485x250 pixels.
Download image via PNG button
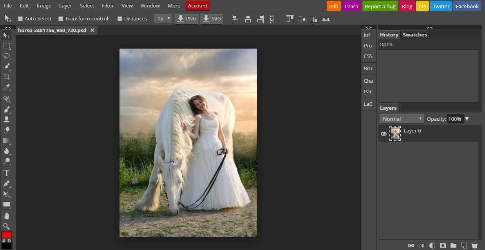coord(186,18)
